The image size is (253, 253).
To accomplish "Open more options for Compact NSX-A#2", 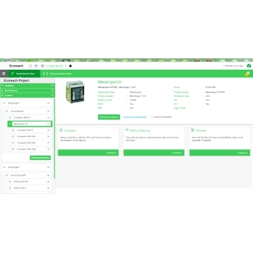I will pyautogui.click(x=48, y=149).
